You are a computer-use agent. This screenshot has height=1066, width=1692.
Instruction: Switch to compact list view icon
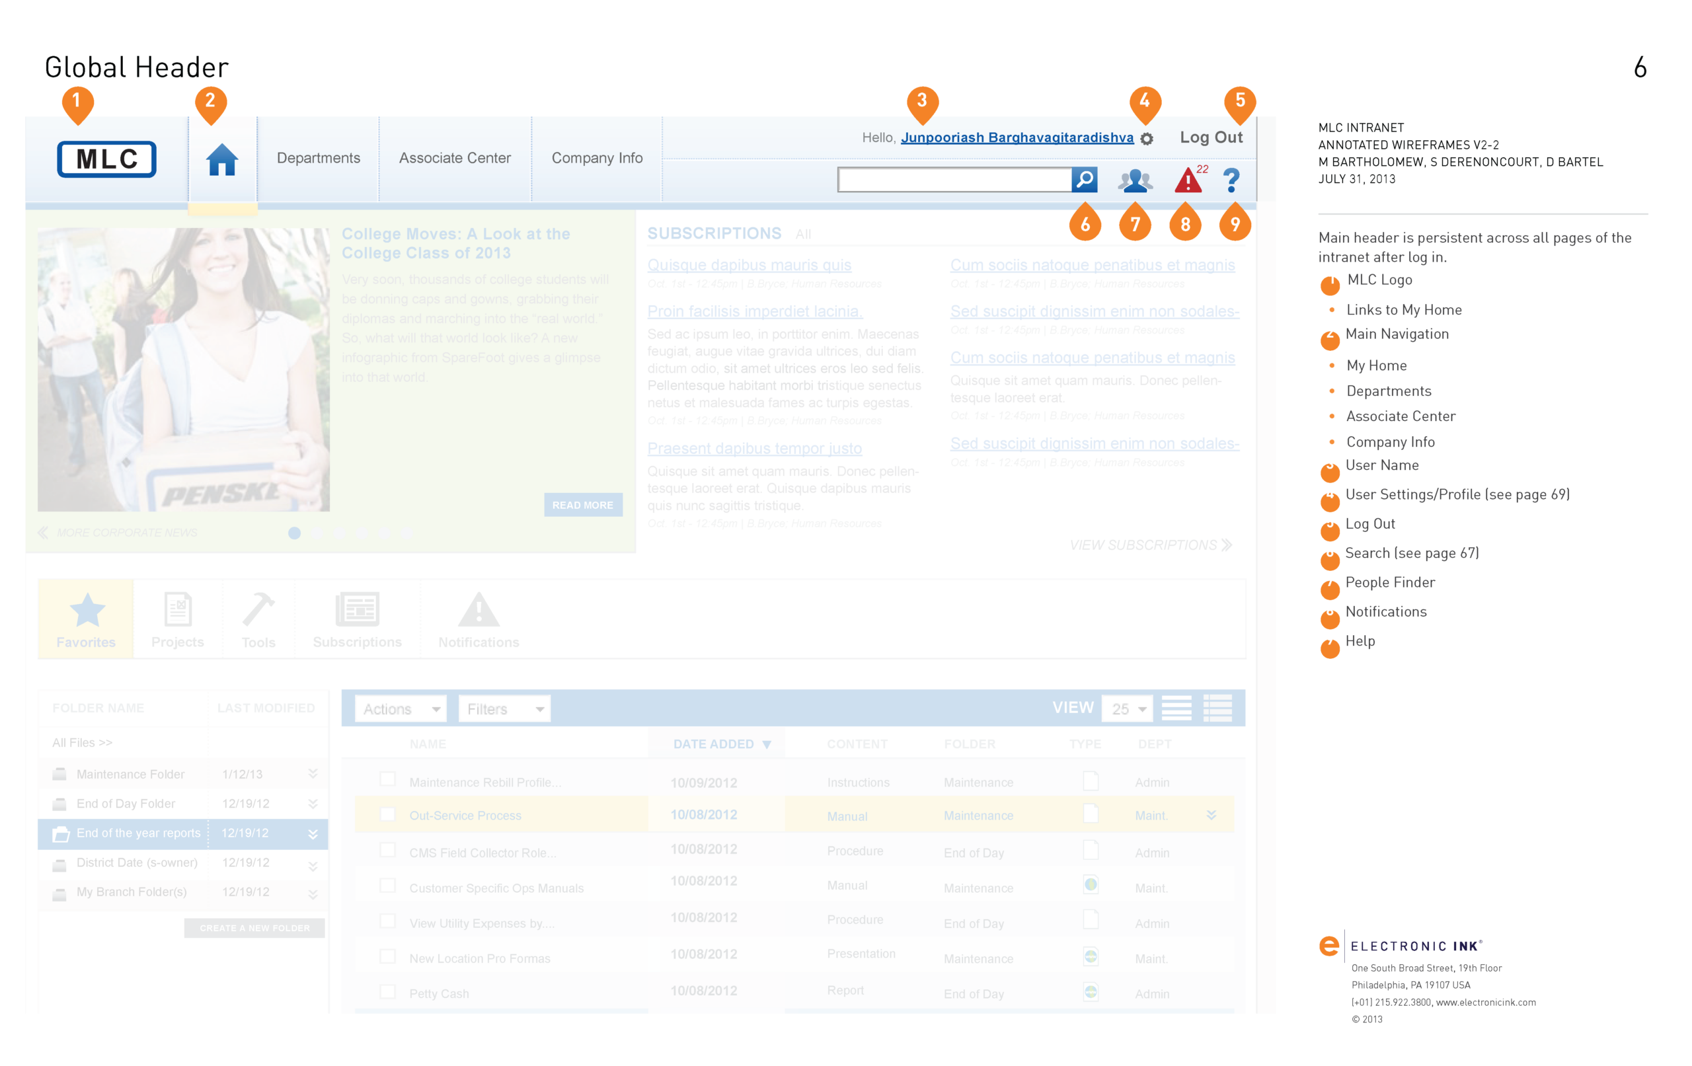click(1176, 708)
